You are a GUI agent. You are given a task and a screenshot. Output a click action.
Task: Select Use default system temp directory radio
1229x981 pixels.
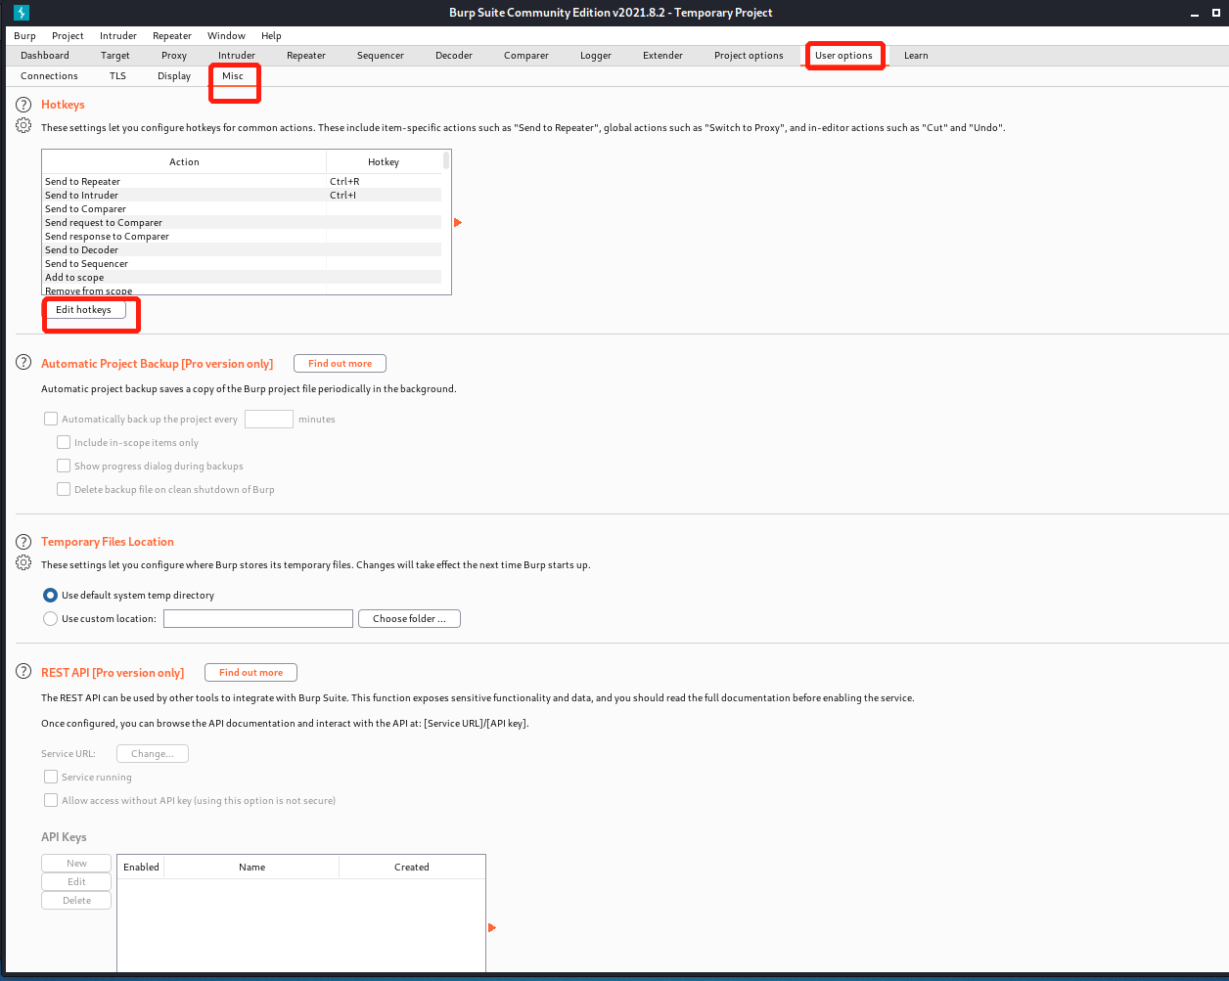coord(51,595)
